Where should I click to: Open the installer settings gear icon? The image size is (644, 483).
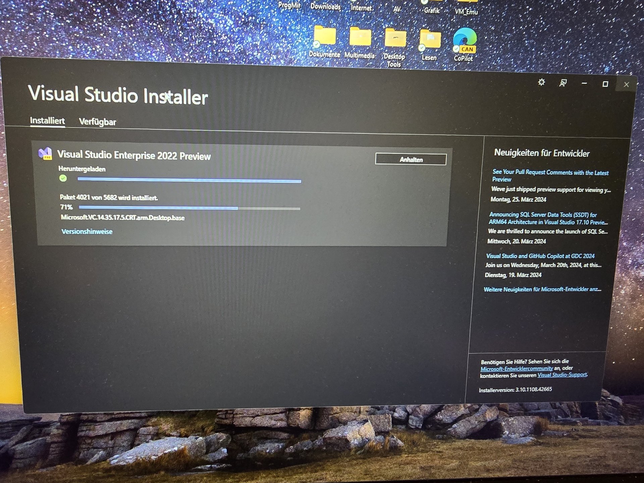click(x=541, y=82)
